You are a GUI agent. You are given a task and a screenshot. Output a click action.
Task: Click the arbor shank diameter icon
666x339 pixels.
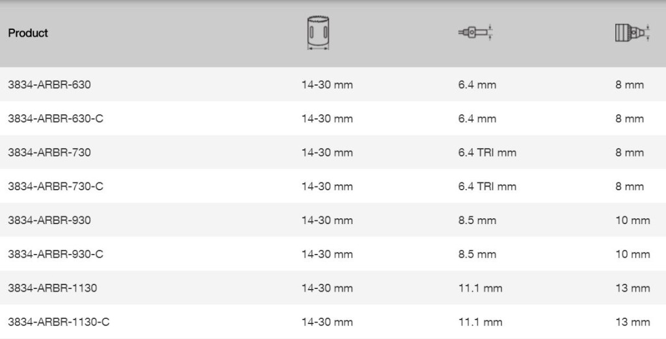coord(475,32)
